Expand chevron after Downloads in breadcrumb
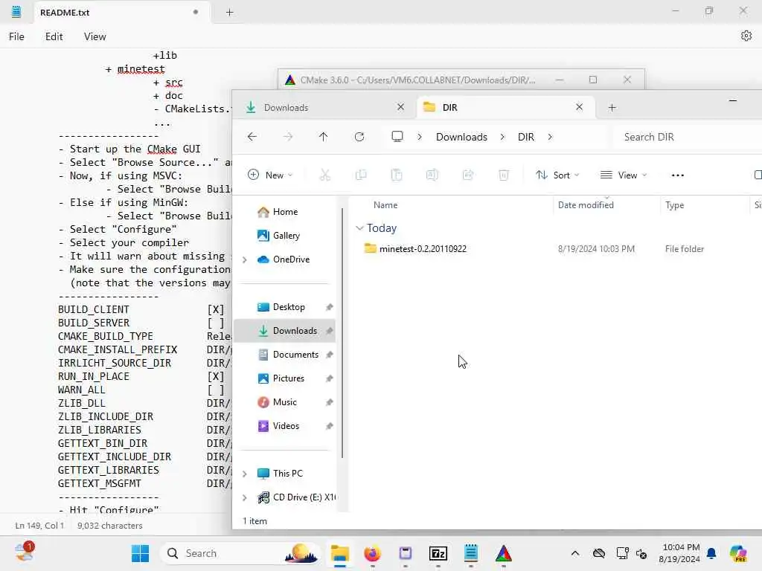The height and width of the screenshot is (571, 762). (502, 137)
